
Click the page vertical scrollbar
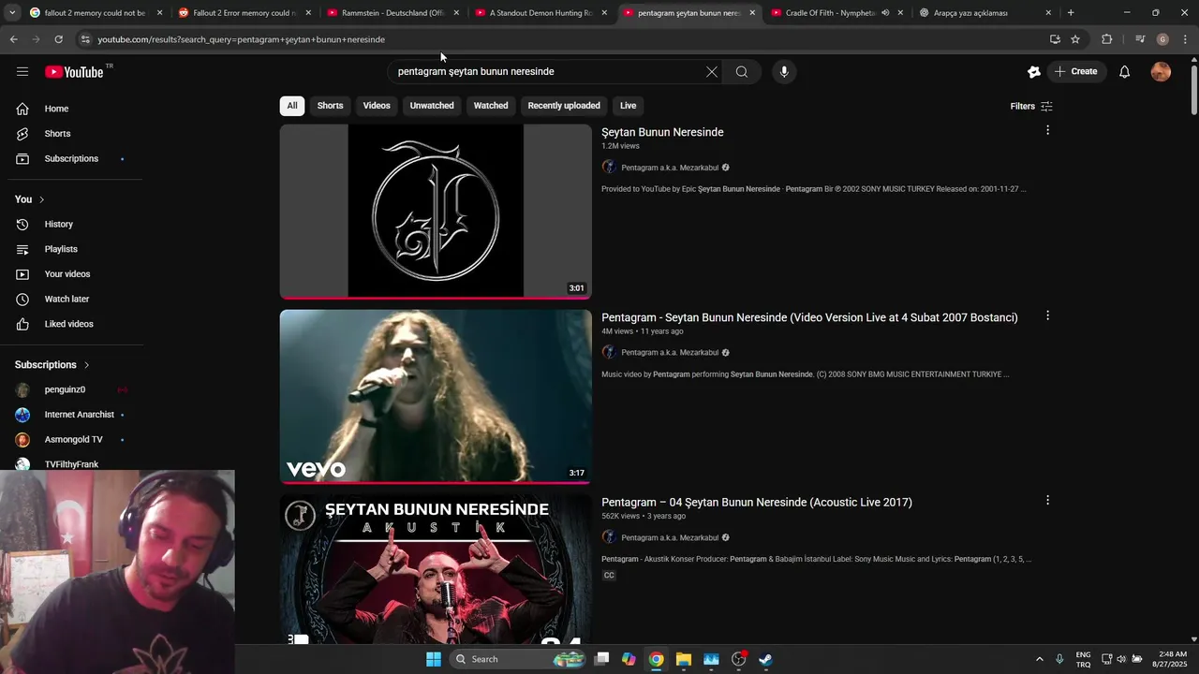pyautogui.click(x=1193, y=91)
